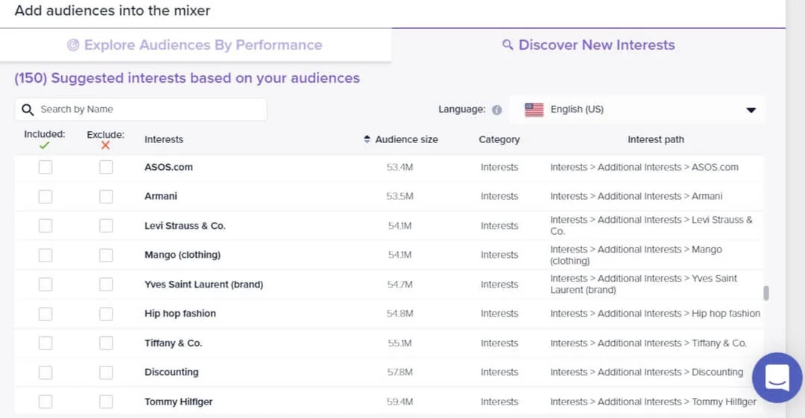Screen dimensions: 805x418
Task: Click the 59.4M audience size value
Action: 400,402
